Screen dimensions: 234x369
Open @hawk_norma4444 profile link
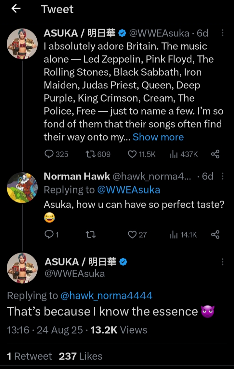point(106,295)
